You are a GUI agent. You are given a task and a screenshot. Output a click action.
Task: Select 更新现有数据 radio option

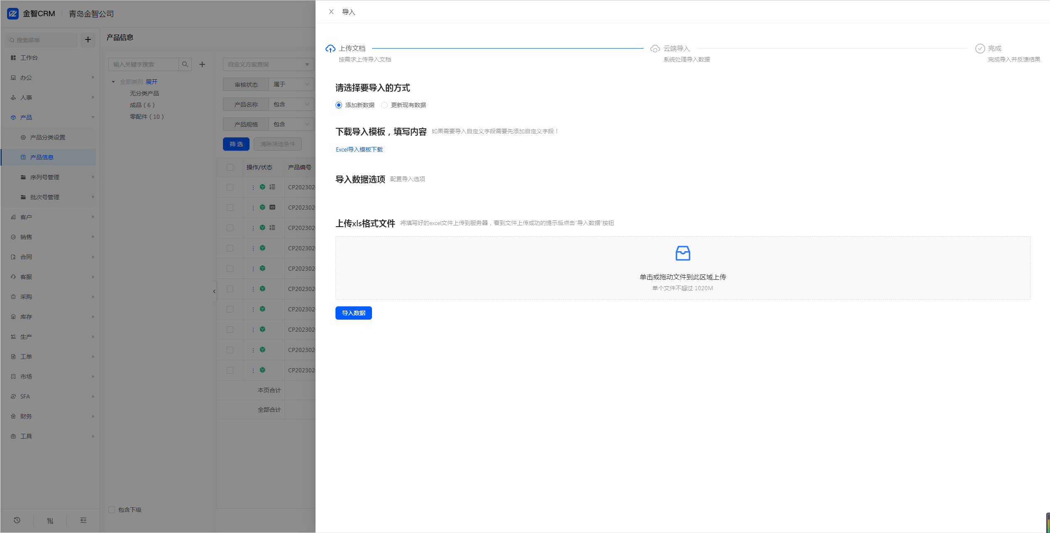pyautogui.click(x=384, y=105)
